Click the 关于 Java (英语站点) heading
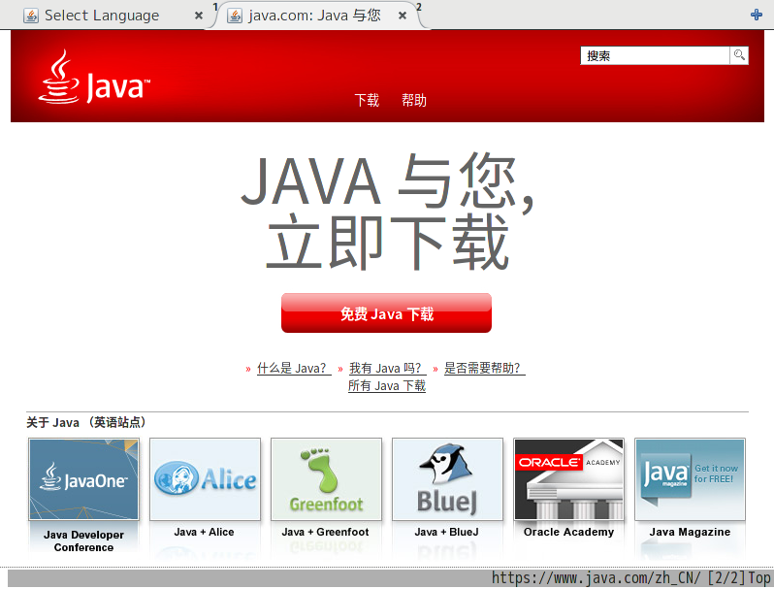This screenshot has height=589, width=774. coord(86,422)
